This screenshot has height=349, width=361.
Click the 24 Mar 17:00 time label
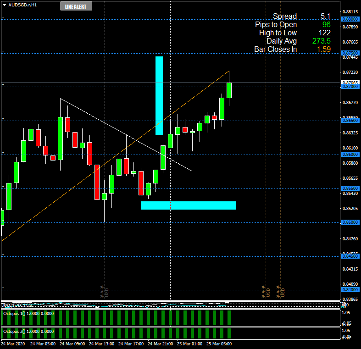tap(131, 343)
